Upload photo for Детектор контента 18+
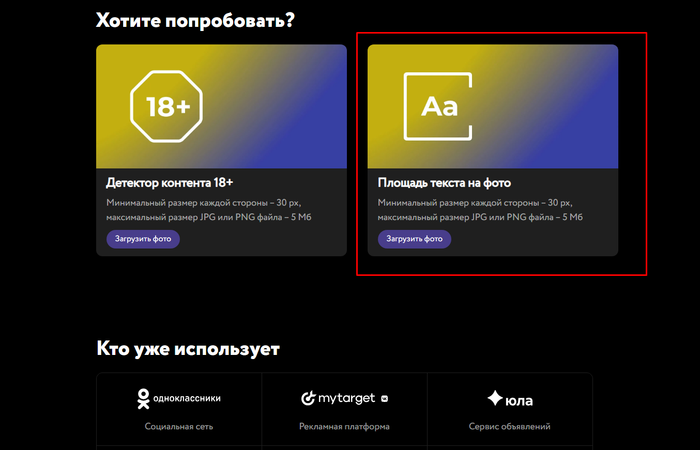Image resolution: width=700 pixels, height=450 pixels. (x=143, y=239)
